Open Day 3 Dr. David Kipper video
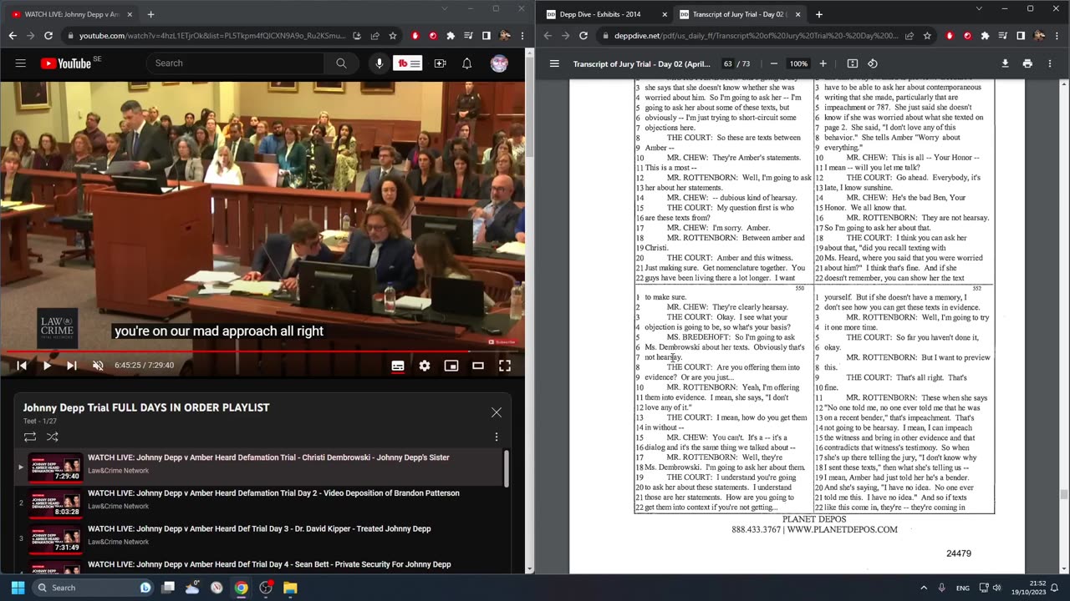Viewport: 1070px width, 601px height. [x=259, y=538]
